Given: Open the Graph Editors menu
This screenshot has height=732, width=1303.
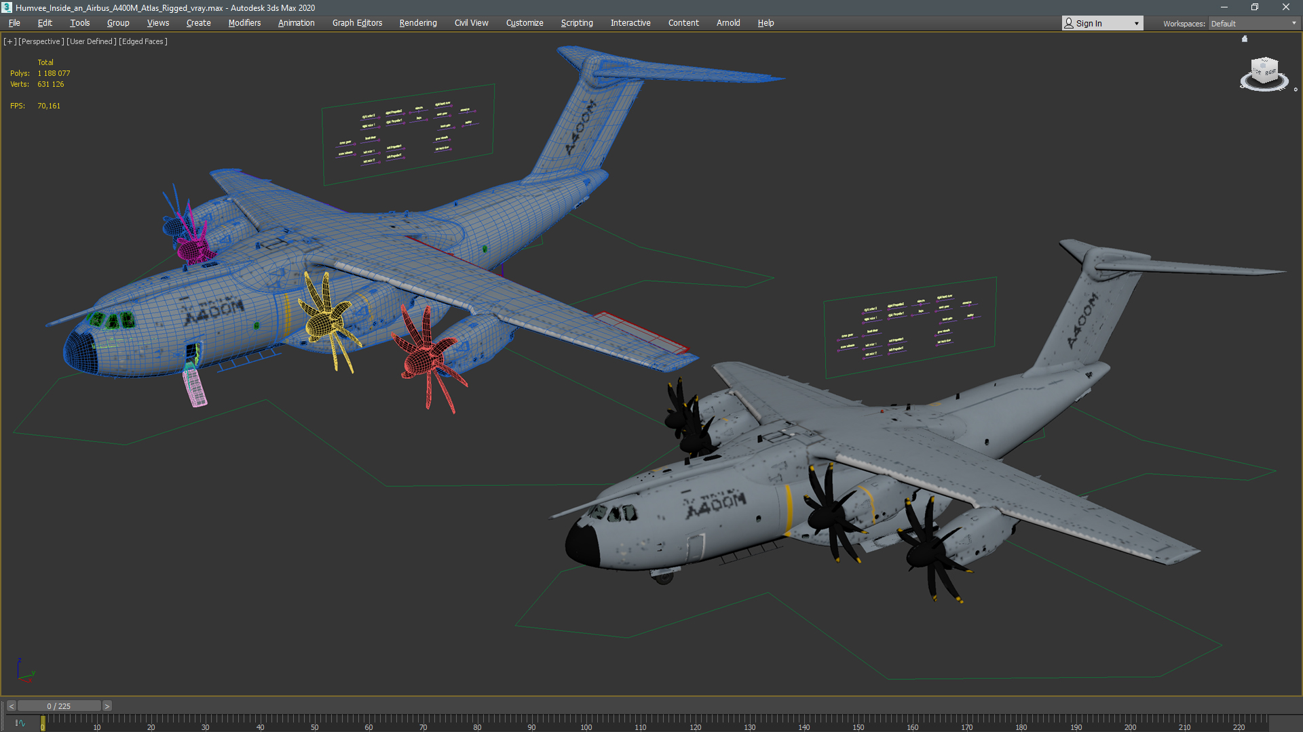Looking at the screenshot, I should [x=358, y=23].
